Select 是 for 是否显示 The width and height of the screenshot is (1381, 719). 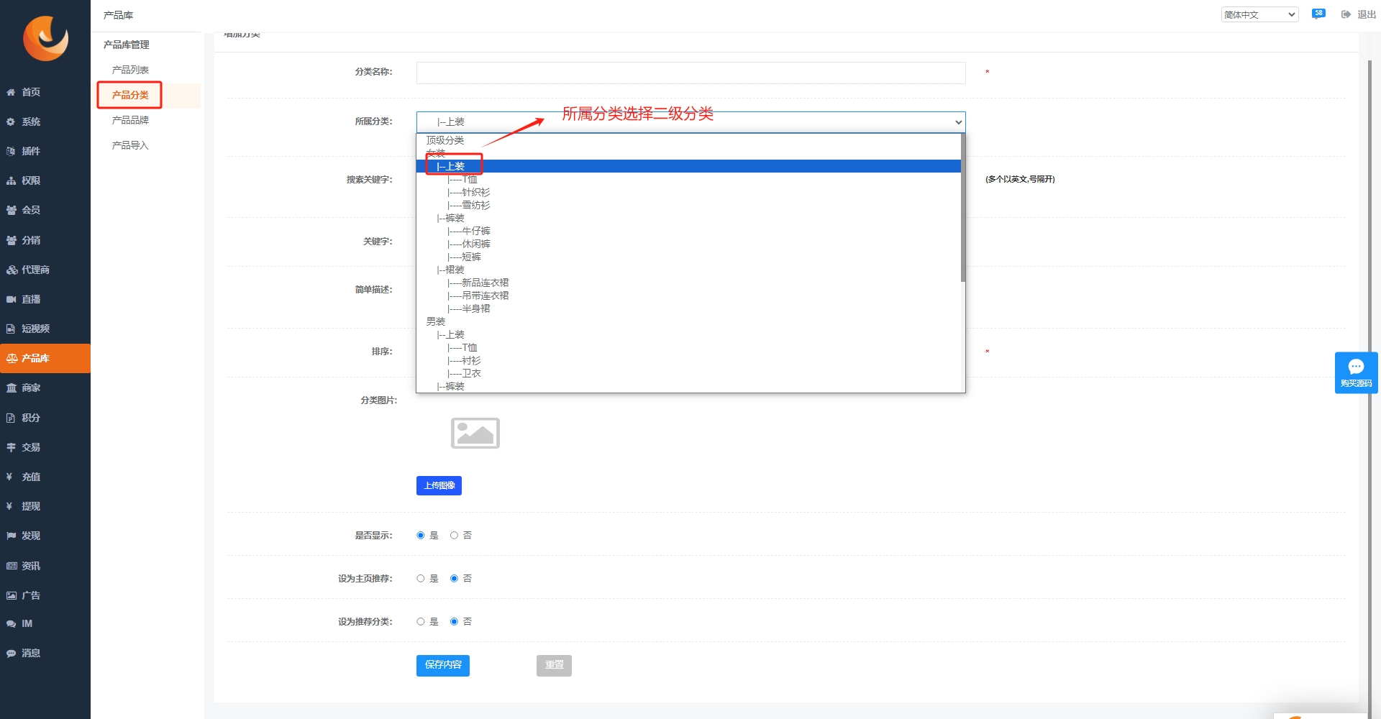tap(421, 535)
